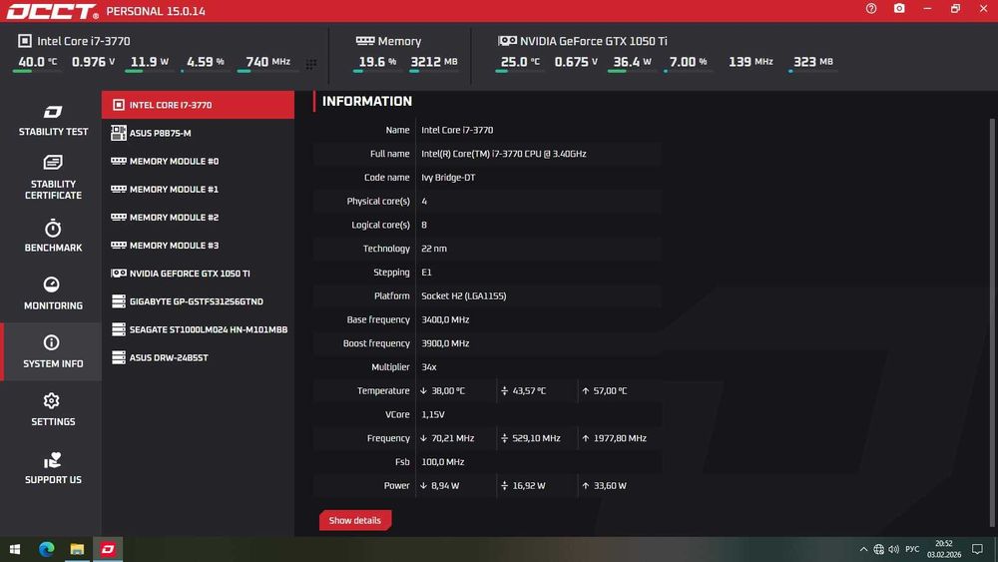Image resolution: width=998 pixels, height=562 pixels.
Task: Select Intel Core i7-3770 device entry
Action: coord(198,105)
